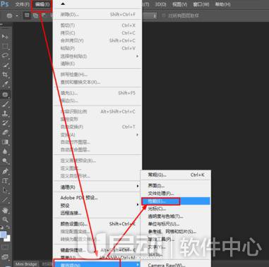
Task: Enable Subtract from Selection mode
Action: click(x=44, y=15)
